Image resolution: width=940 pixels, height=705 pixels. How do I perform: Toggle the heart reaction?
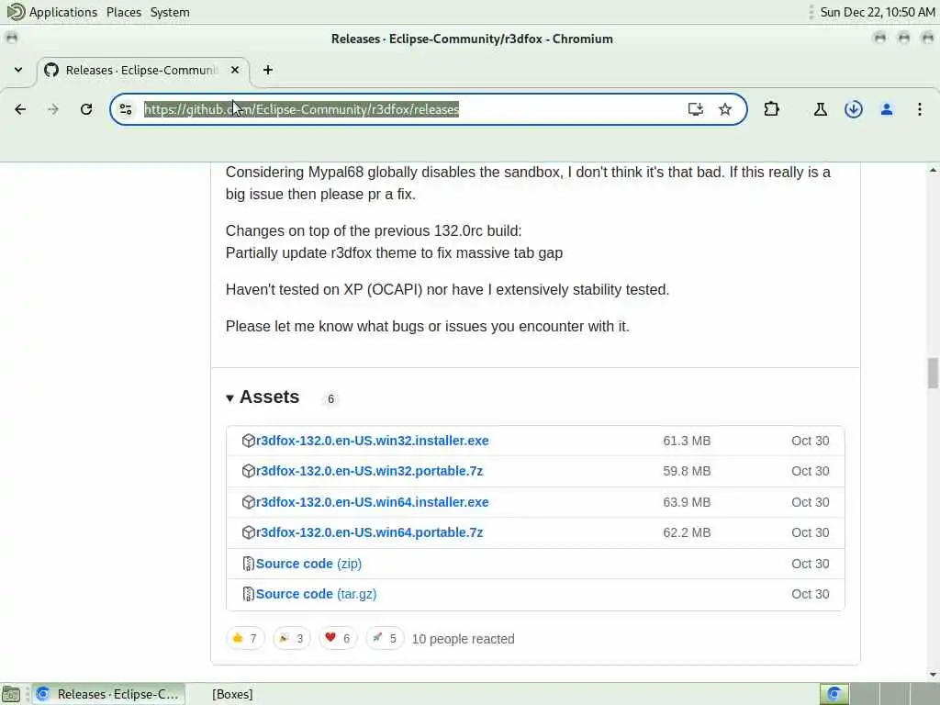point(338,639)
